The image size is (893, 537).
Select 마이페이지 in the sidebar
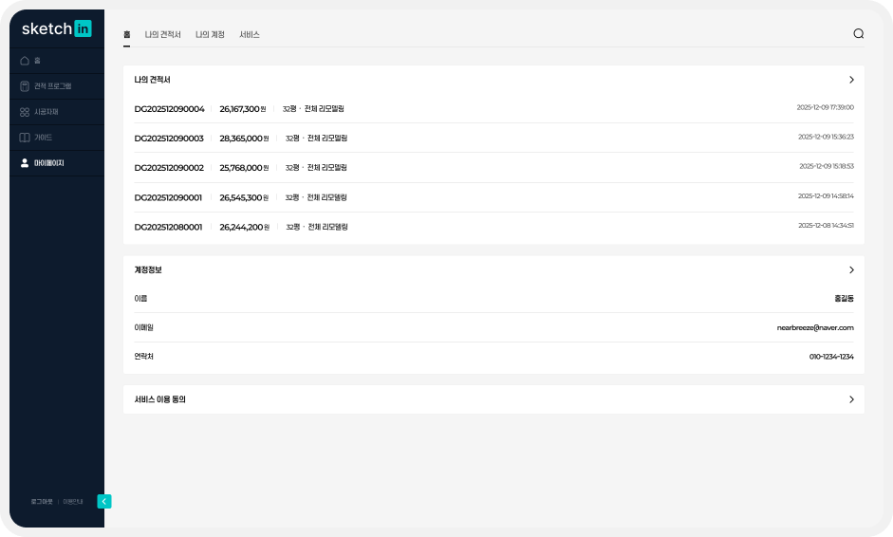click(56, 163)
